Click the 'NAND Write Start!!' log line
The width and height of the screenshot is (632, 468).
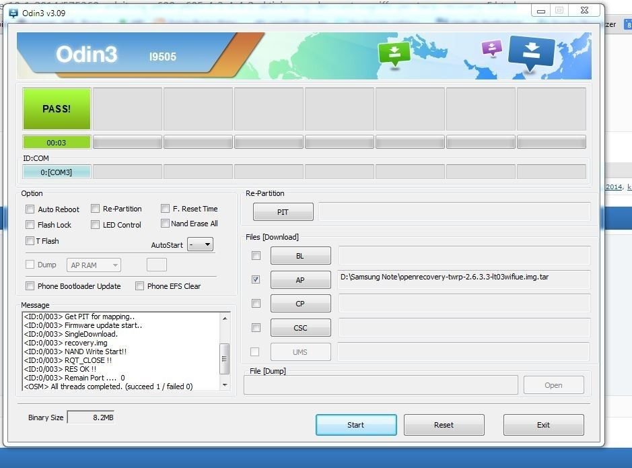[75, 352]
